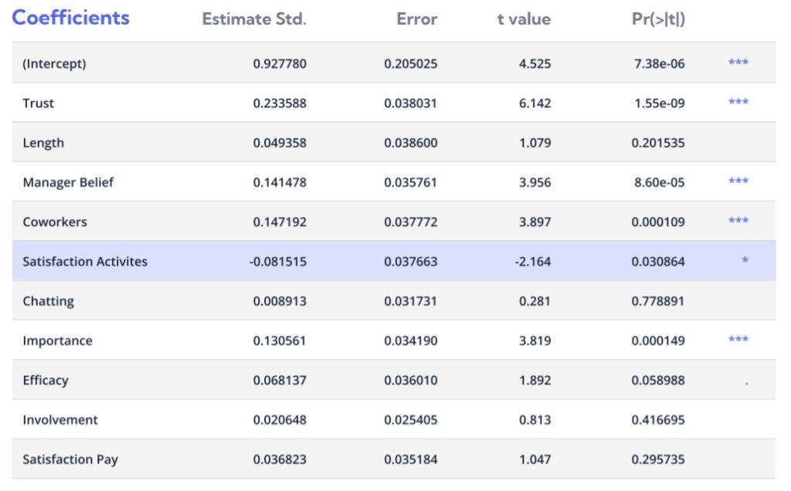Click the Importance row label

[57, 340]
